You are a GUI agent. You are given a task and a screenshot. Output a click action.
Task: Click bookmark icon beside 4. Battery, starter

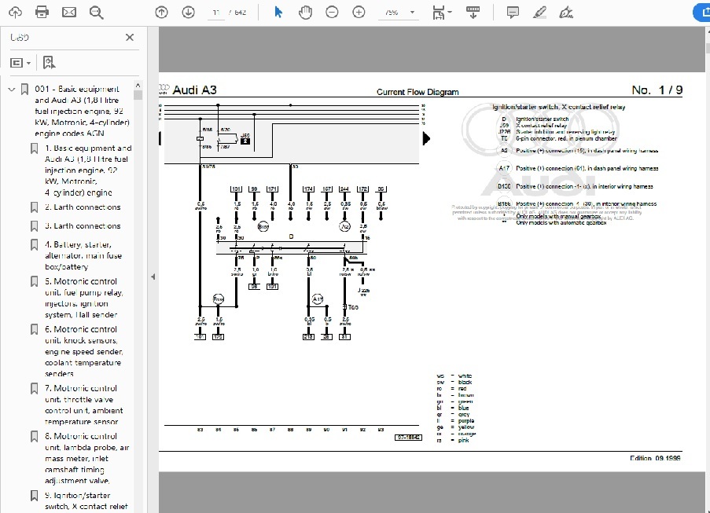pos(34,245)
